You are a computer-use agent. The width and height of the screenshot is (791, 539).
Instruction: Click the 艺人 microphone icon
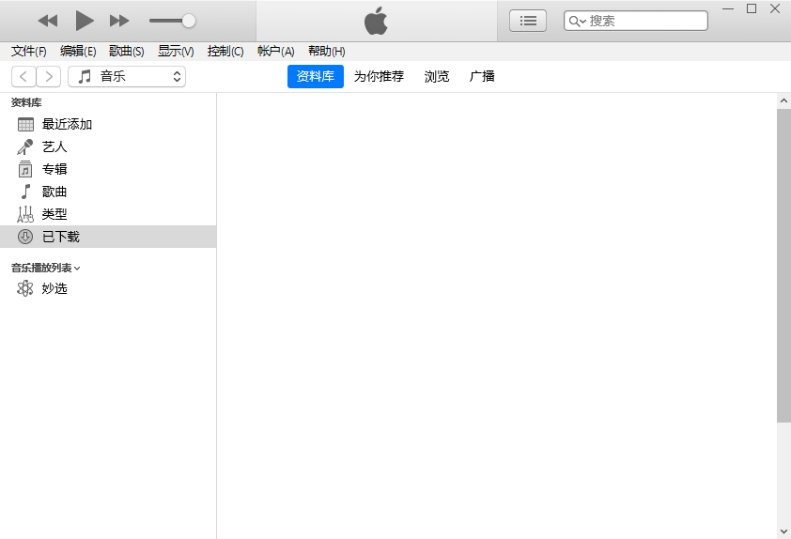(25, 146)
